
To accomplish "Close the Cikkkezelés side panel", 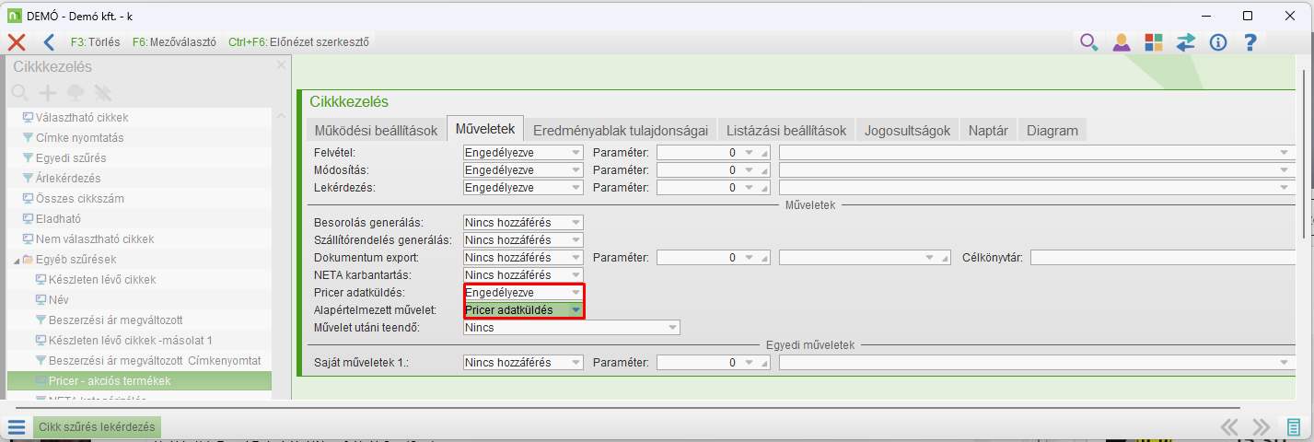I will pos(282,65).
